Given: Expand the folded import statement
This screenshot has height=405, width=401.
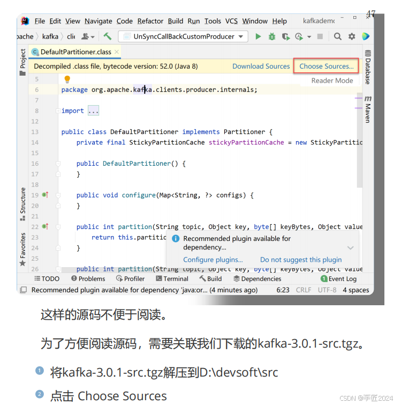Looking at the screenshot, I should pyautogui.click(x=58, y=111).
